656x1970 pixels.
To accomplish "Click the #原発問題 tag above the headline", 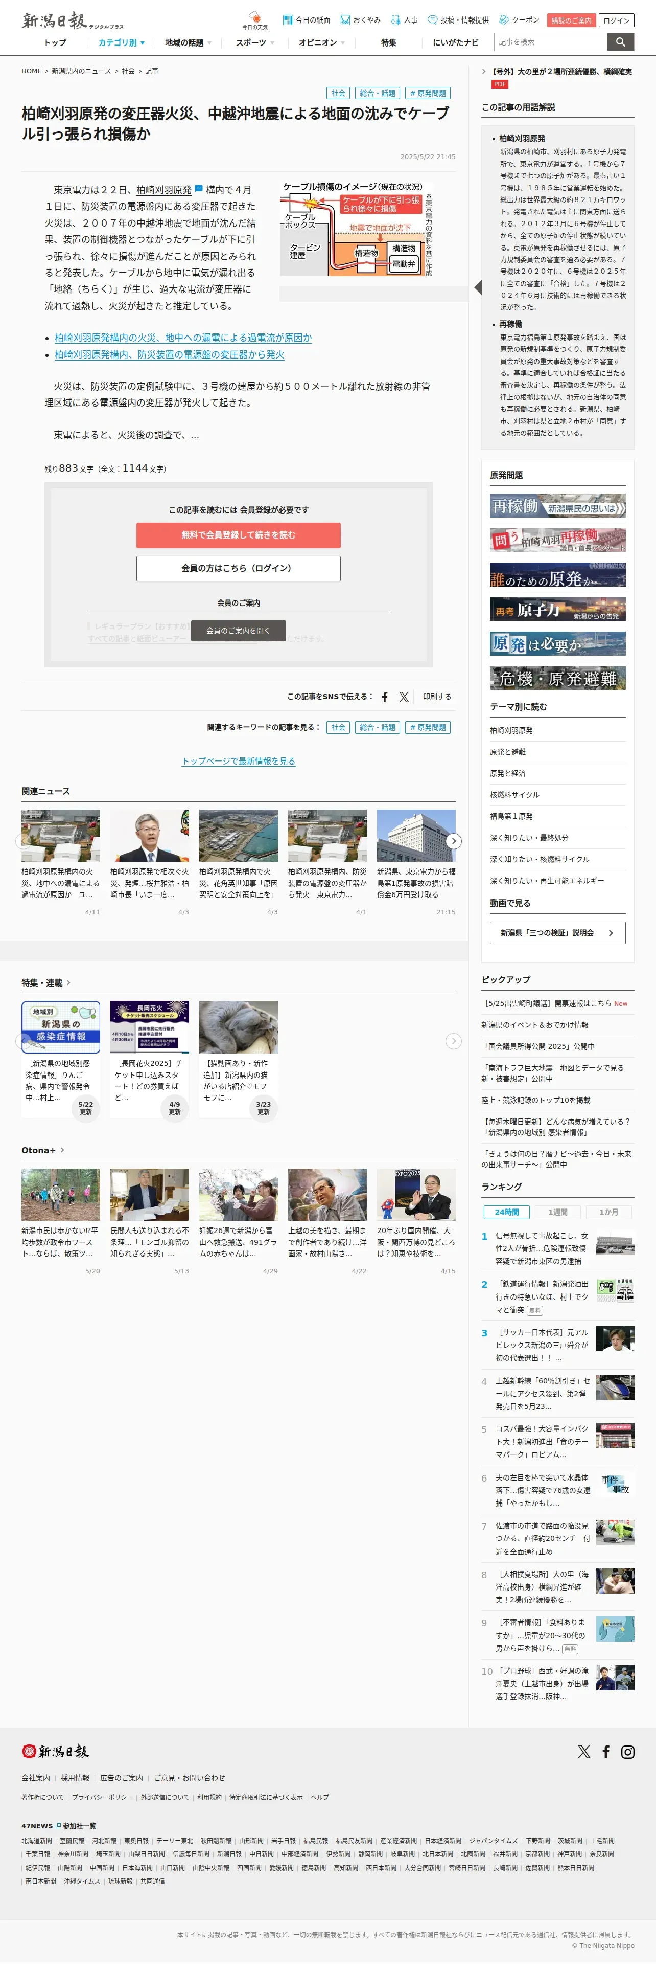I will pos(428,93).
